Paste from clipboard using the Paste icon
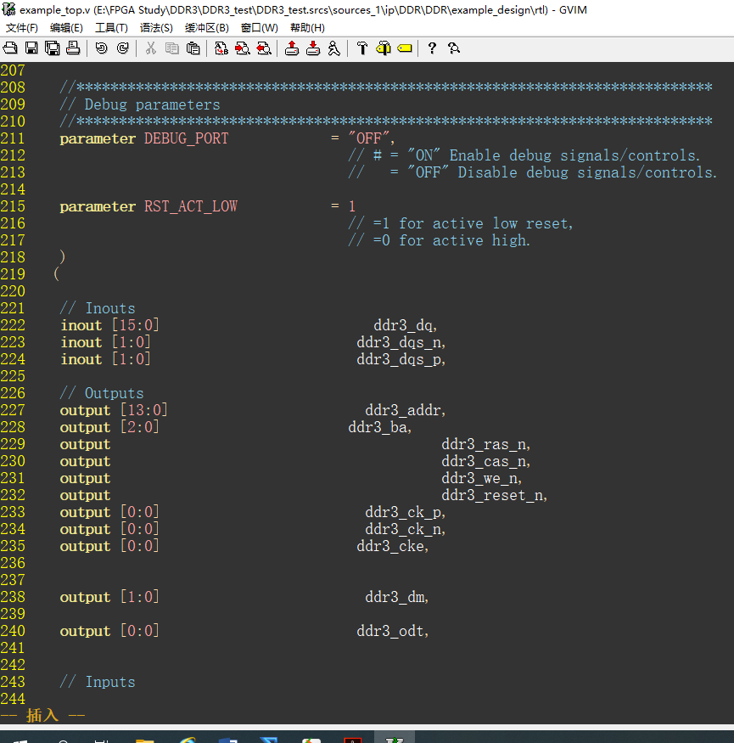The image size is (734, 743). tap(193, 48)
